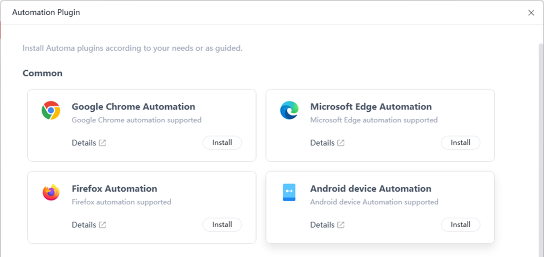Install the Android device Automation plugin

[x=461, y=224]
